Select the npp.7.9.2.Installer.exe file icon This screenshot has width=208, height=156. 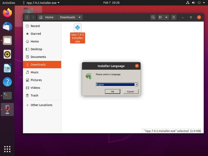pos(77,28)
